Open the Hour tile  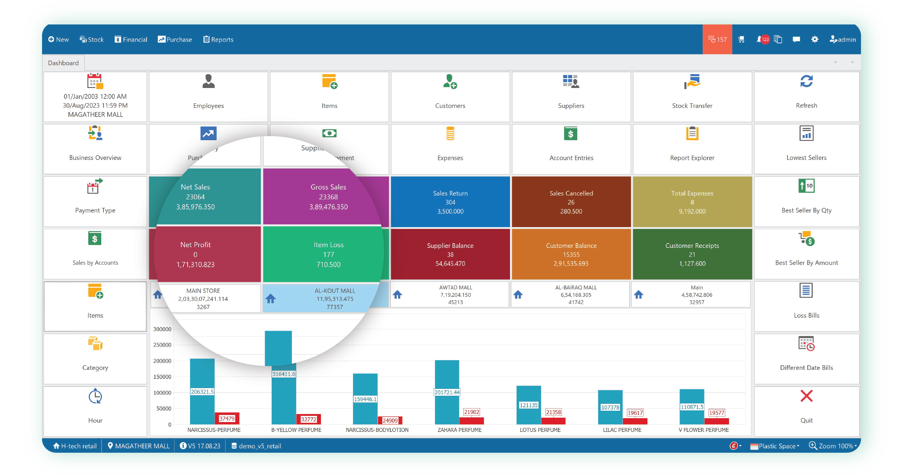coord(95,411)
